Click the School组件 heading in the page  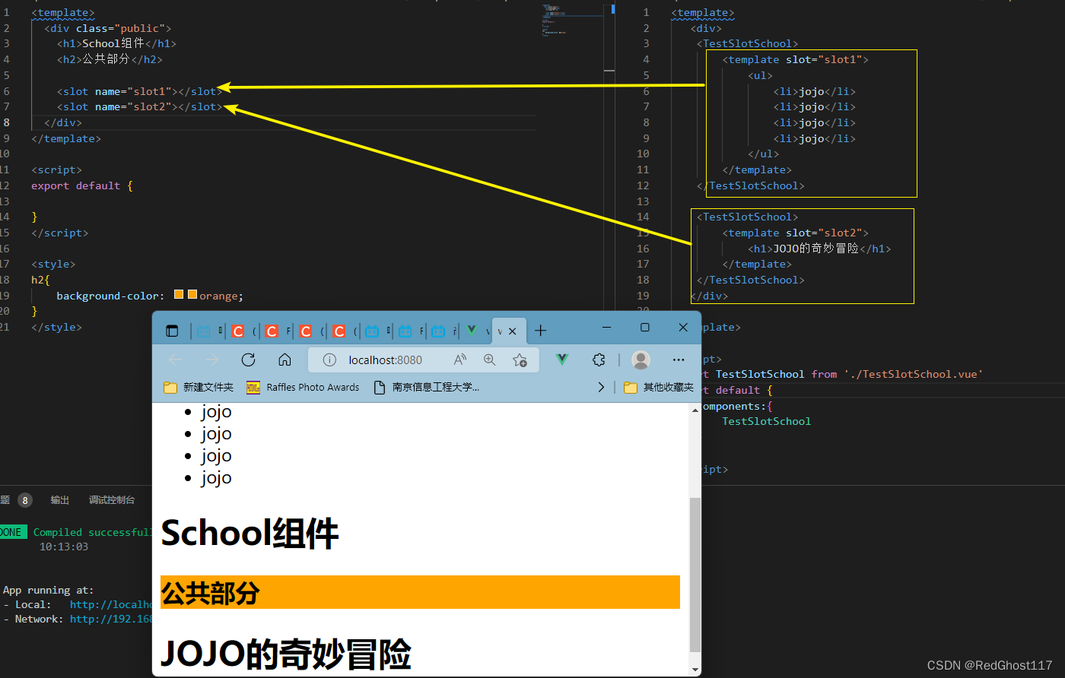click(x=250, y=533)
